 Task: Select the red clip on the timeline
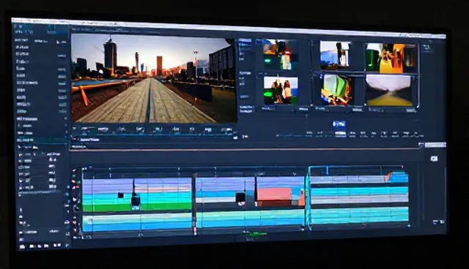pyautogui.click(x=274, y=194)
